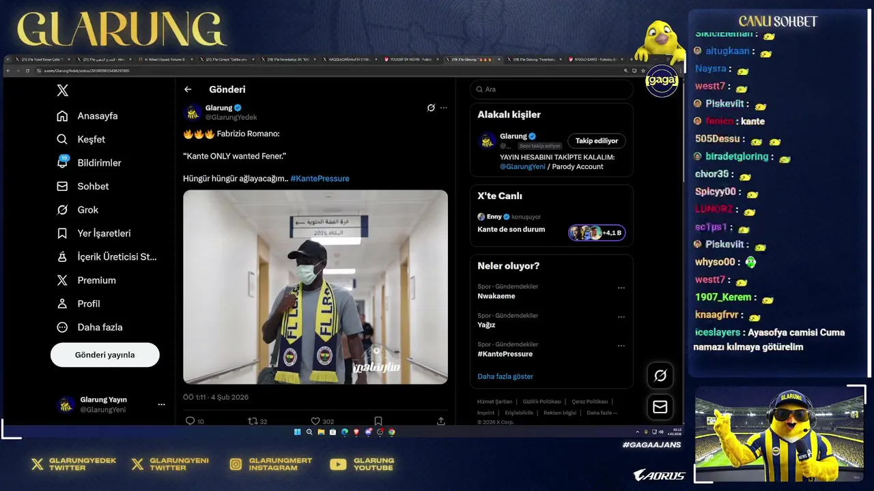874x491 pixels.
Task: Open Brave browser from taskbar
Action: [356, 432]
